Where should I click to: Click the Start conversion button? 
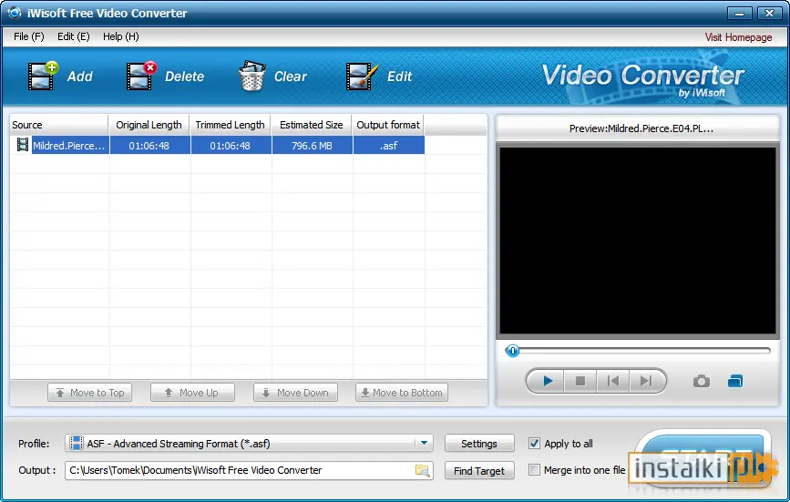703,457
